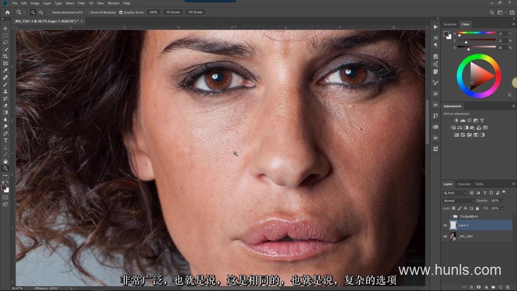517x291 pixels.
Task: Select the Zoom tool in toolbar
Action: click(x=5, y=168)
